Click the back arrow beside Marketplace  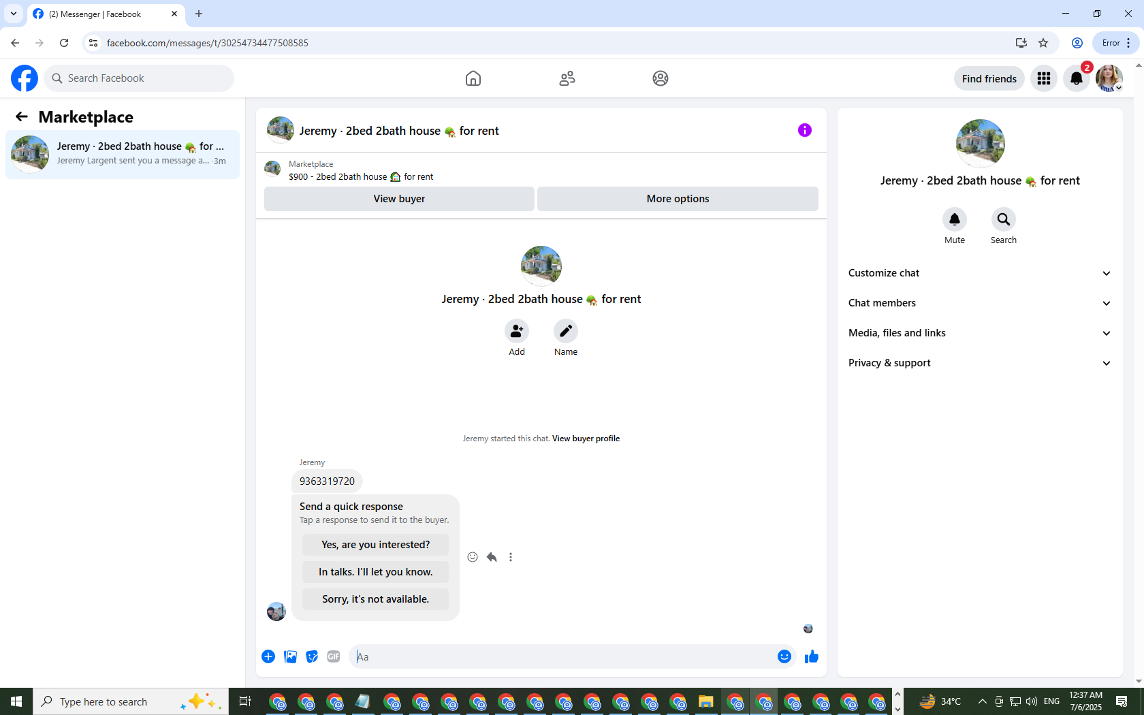coord(22,117)
